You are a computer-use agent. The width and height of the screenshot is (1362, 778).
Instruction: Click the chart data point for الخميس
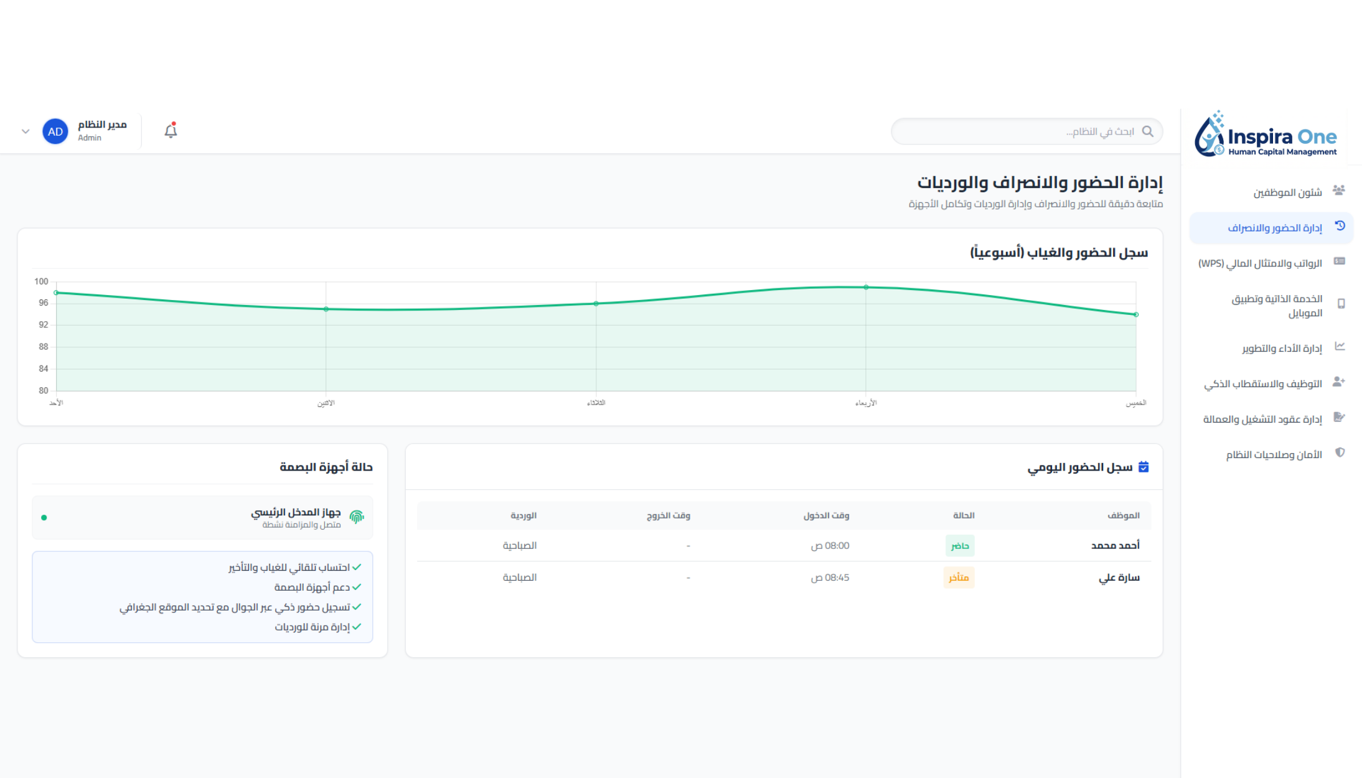point(1136,314)
